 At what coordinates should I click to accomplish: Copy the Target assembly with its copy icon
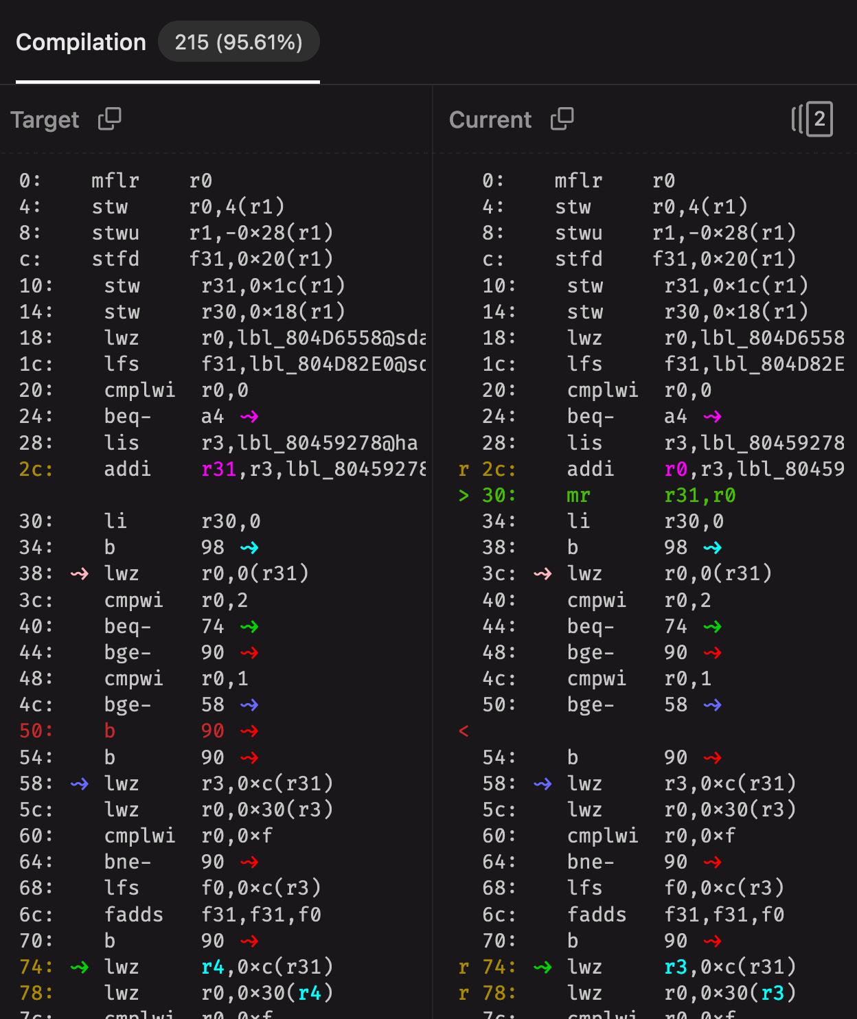(x=110, y=119)
